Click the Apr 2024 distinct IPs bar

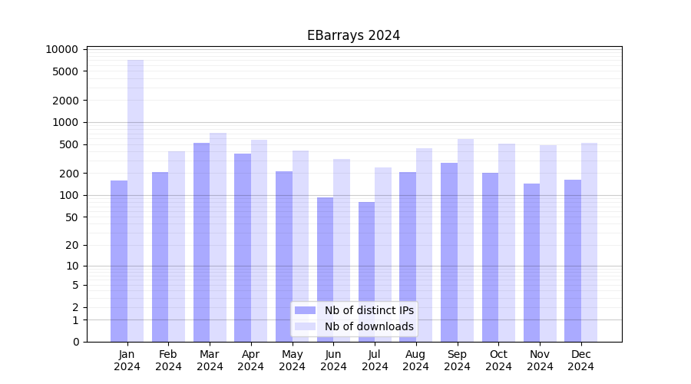click(x=243, y=247)
